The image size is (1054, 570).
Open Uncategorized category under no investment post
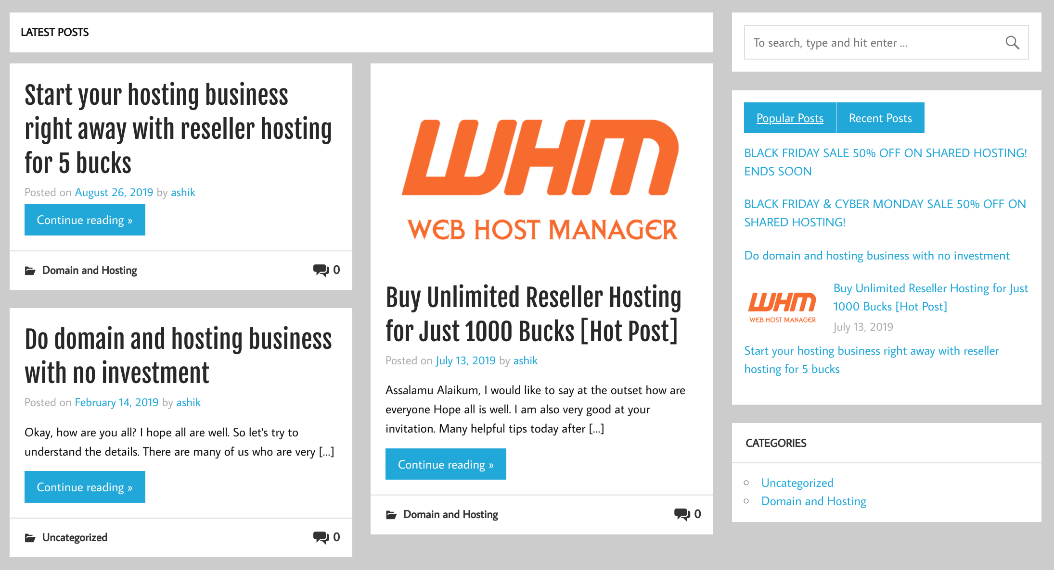click(x=75, y=537)
